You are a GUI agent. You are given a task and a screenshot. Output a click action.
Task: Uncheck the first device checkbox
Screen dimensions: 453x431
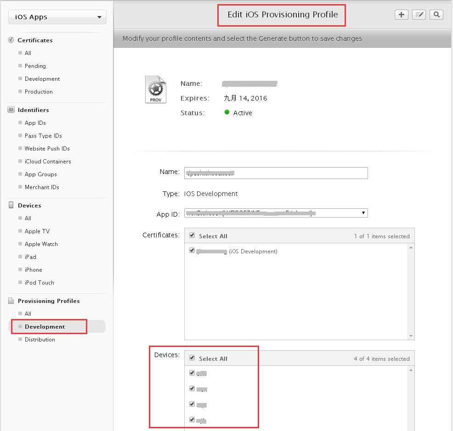point(192,373)
